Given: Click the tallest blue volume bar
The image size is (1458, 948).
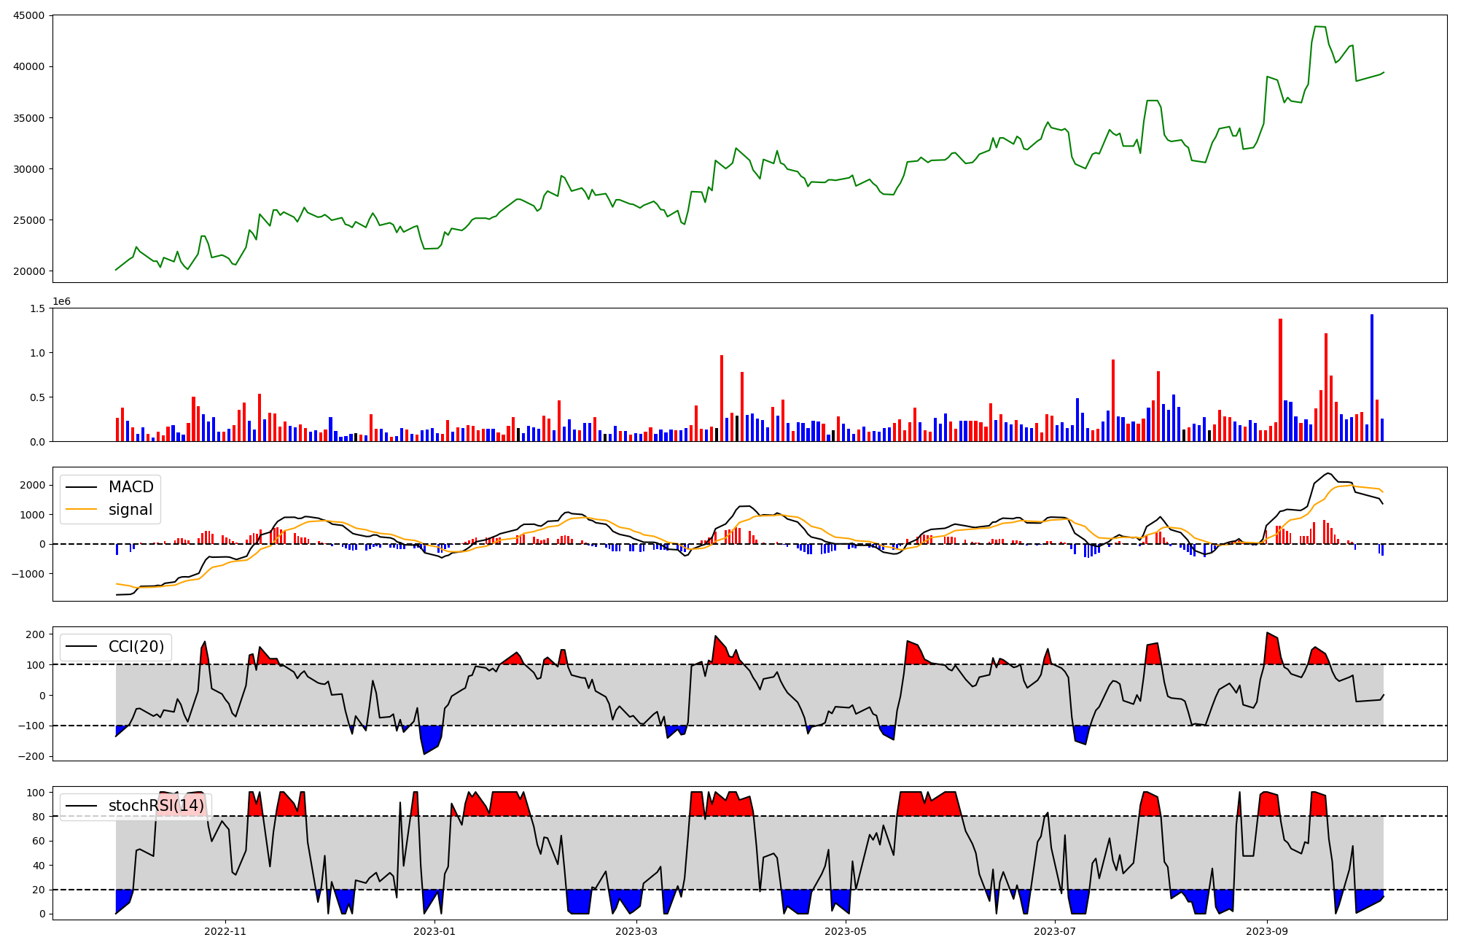Looking at the screenshot, I should coord(1372,378).
